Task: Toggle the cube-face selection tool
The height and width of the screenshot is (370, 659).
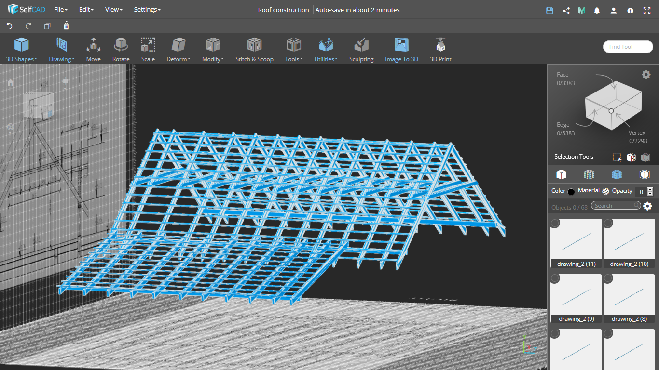Action: [631, 157]
